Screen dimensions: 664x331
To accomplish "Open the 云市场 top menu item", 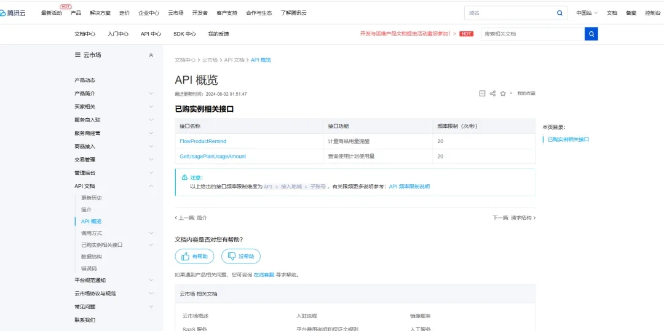I will pyautogui.click(x=175, y=13).
